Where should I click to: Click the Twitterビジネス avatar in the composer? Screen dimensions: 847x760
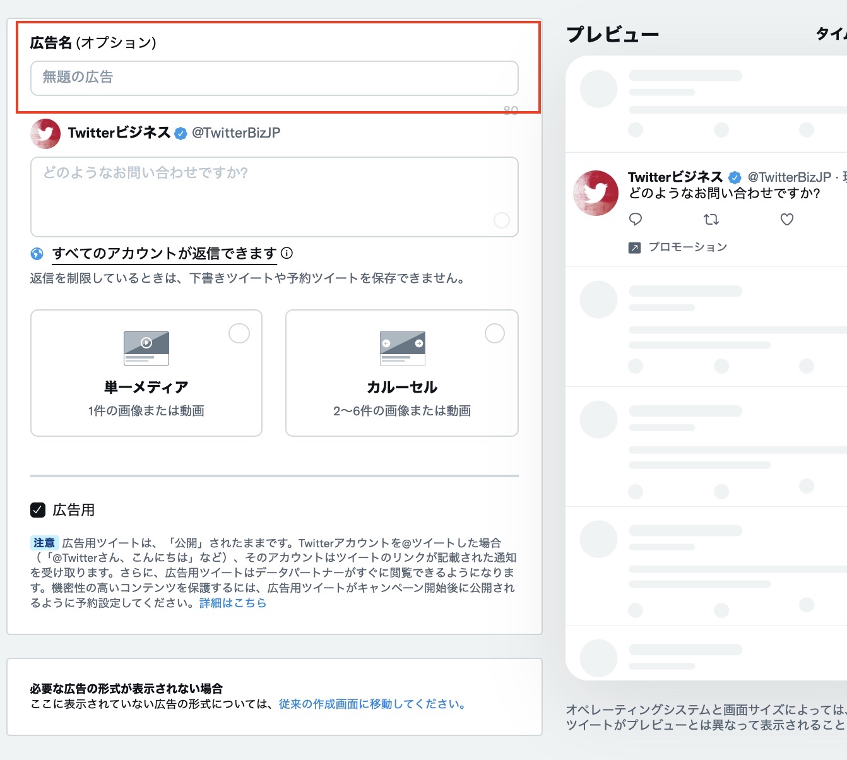click(45, 133)
